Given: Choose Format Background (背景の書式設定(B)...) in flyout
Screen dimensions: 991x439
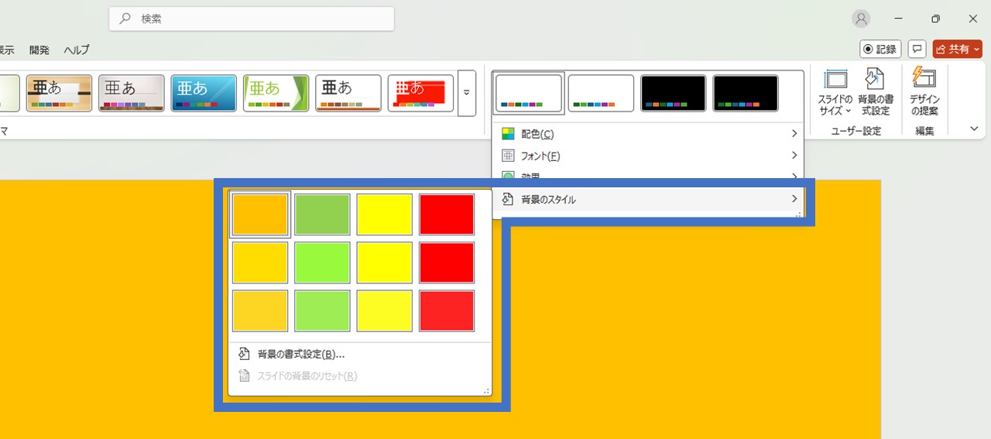Looking at the screenshot, I should tap(300, 354).
